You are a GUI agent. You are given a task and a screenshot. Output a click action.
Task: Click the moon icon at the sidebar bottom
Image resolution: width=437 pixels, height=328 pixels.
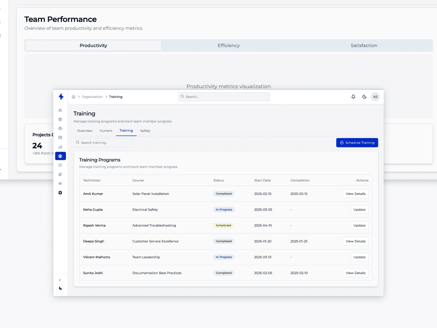pos(60,288)
